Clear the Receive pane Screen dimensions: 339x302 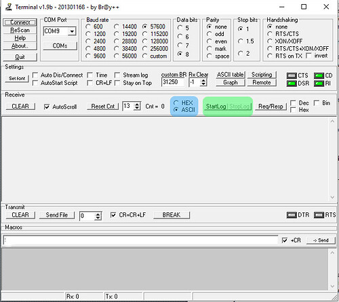point(20,107)
